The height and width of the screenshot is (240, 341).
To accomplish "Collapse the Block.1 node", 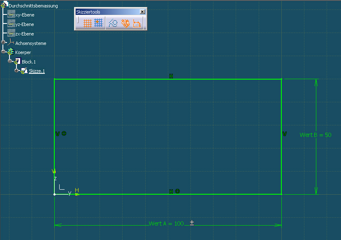I will click(10, 61).
